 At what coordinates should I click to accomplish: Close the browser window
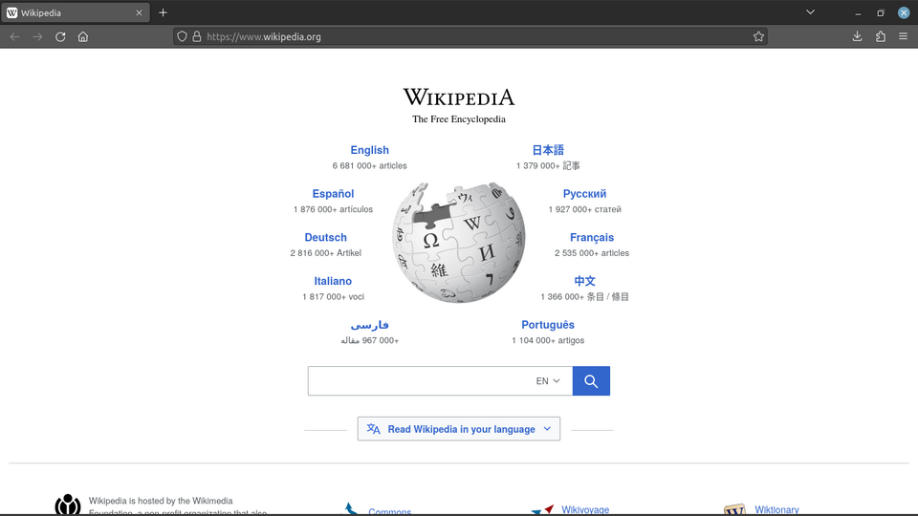pyautogui.click(x=904, y=12)
